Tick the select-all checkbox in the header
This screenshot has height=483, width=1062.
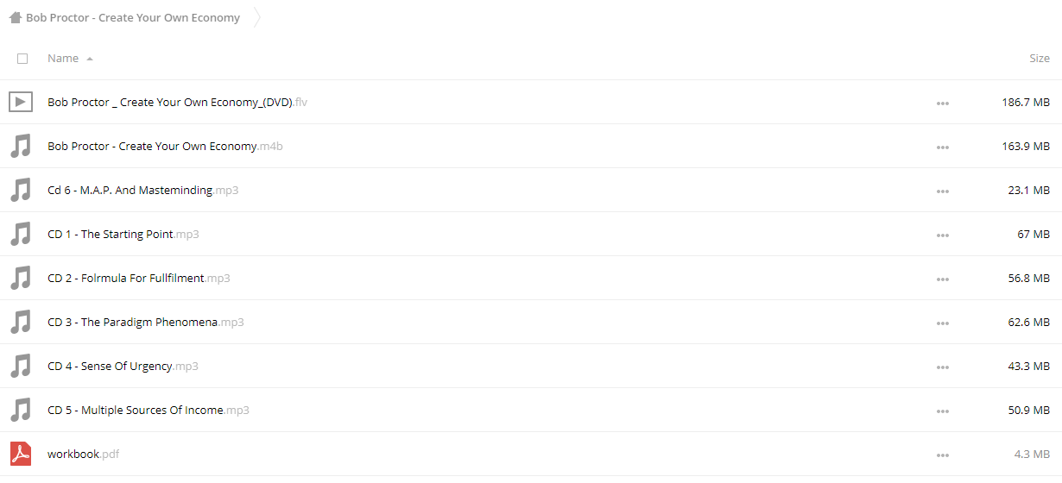22,59
